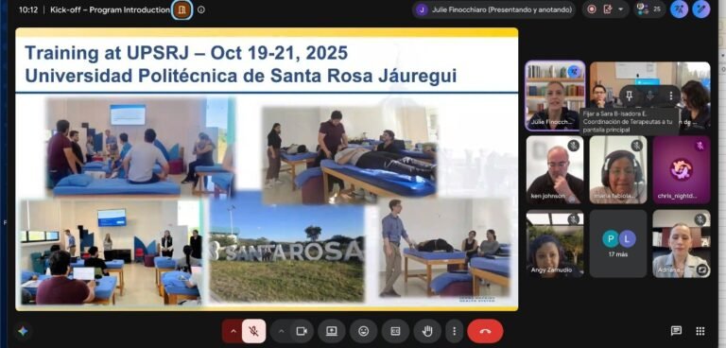
Task: Click muted mic icon on ken johnson tile
Action: pos(574,146)
